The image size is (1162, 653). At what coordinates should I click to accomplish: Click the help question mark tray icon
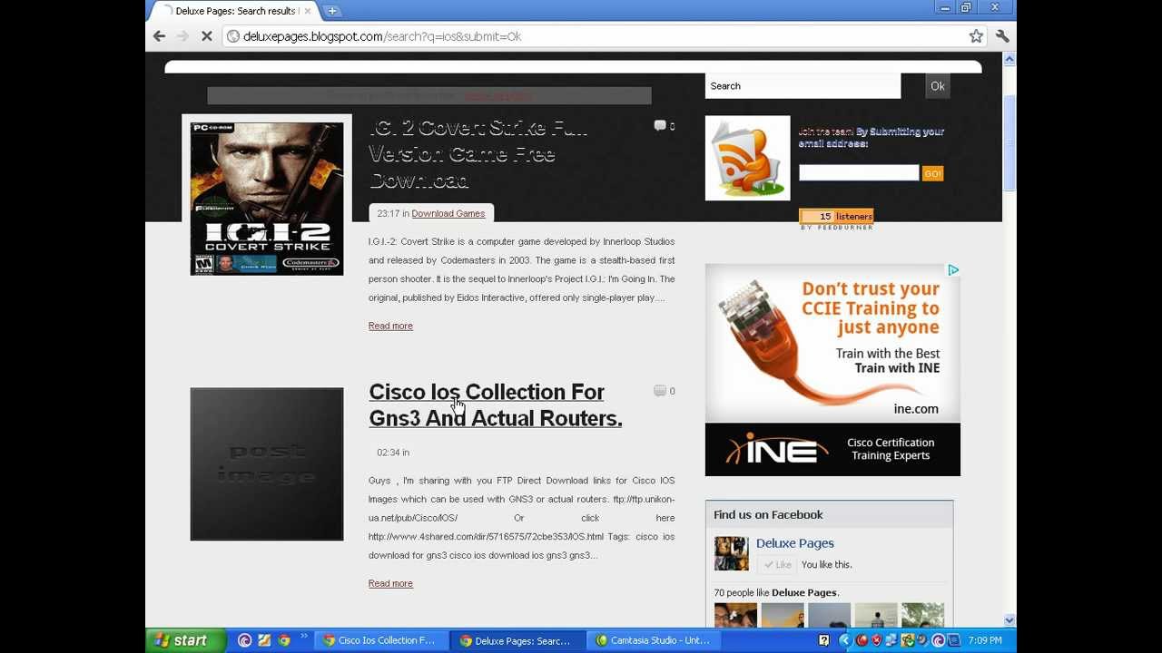tap(823, 640)
